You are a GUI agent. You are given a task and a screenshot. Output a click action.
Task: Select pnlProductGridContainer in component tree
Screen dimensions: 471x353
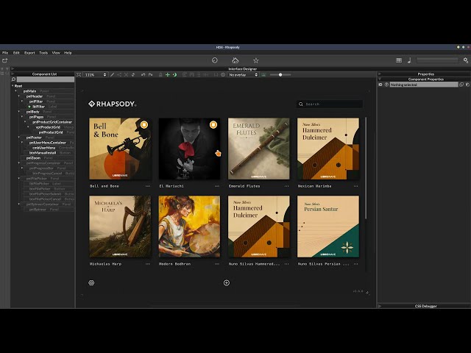52,122
